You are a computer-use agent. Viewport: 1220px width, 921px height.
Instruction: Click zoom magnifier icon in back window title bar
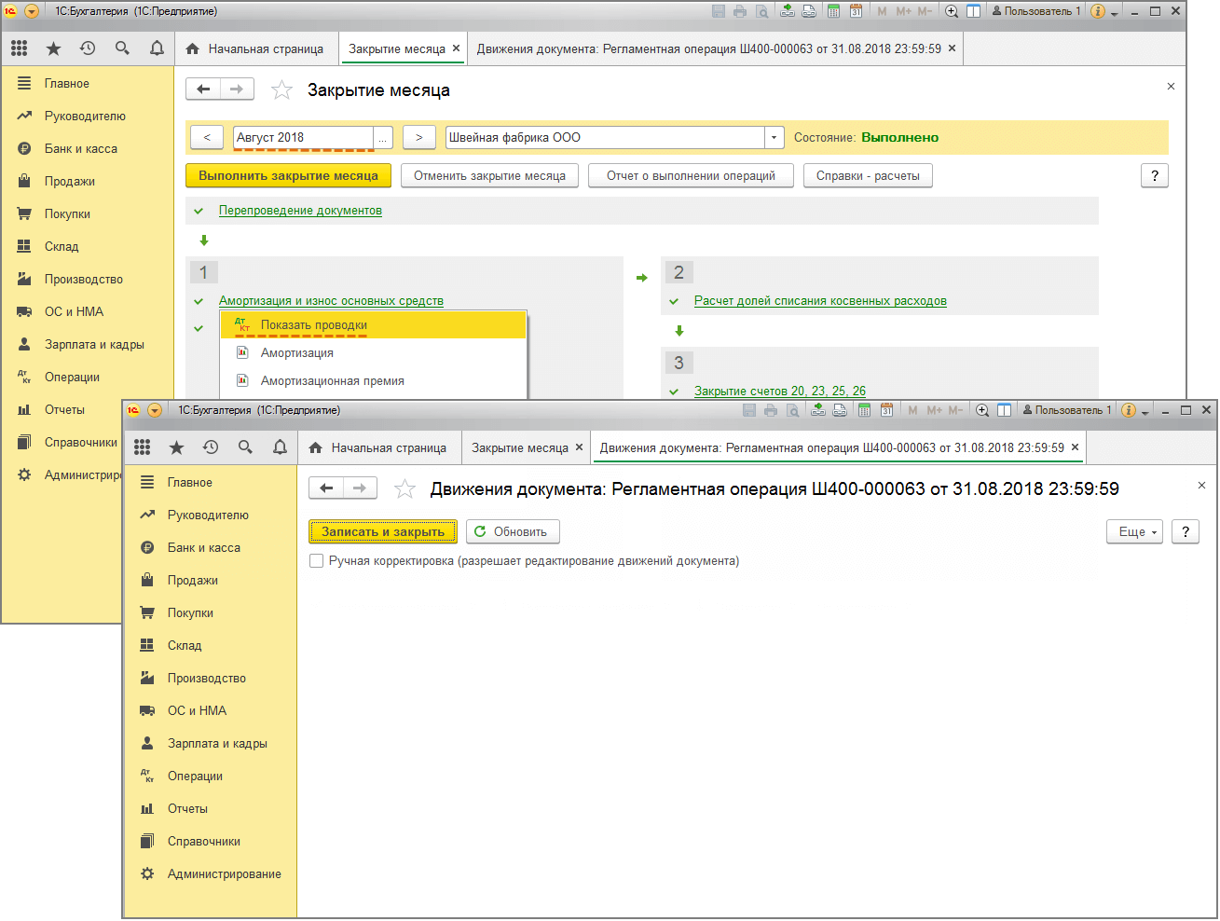[x=952, y=11]
